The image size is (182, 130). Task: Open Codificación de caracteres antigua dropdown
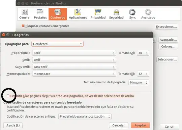coord(85,116)
